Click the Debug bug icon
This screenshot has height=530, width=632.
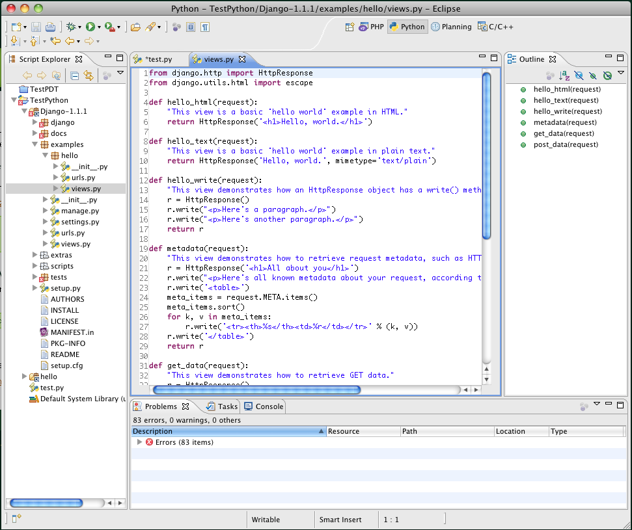point(71,27)
